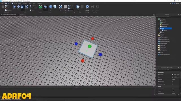Duplicate the selected part
This screenshot has height=101, width=181.
coord(8,10)
